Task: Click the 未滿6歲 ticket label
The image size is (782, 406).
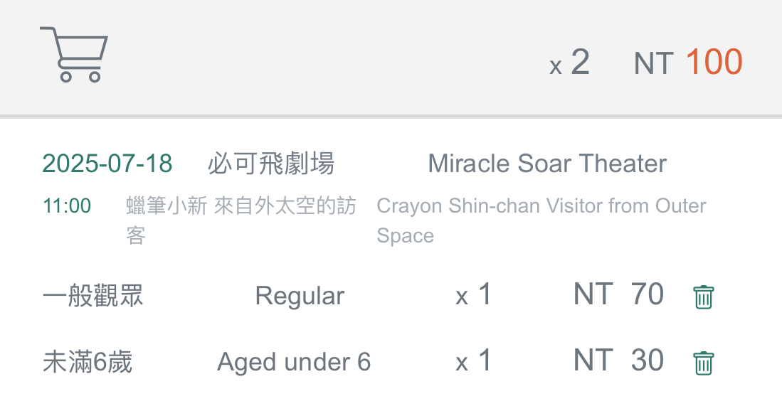Action: (88, 362)
